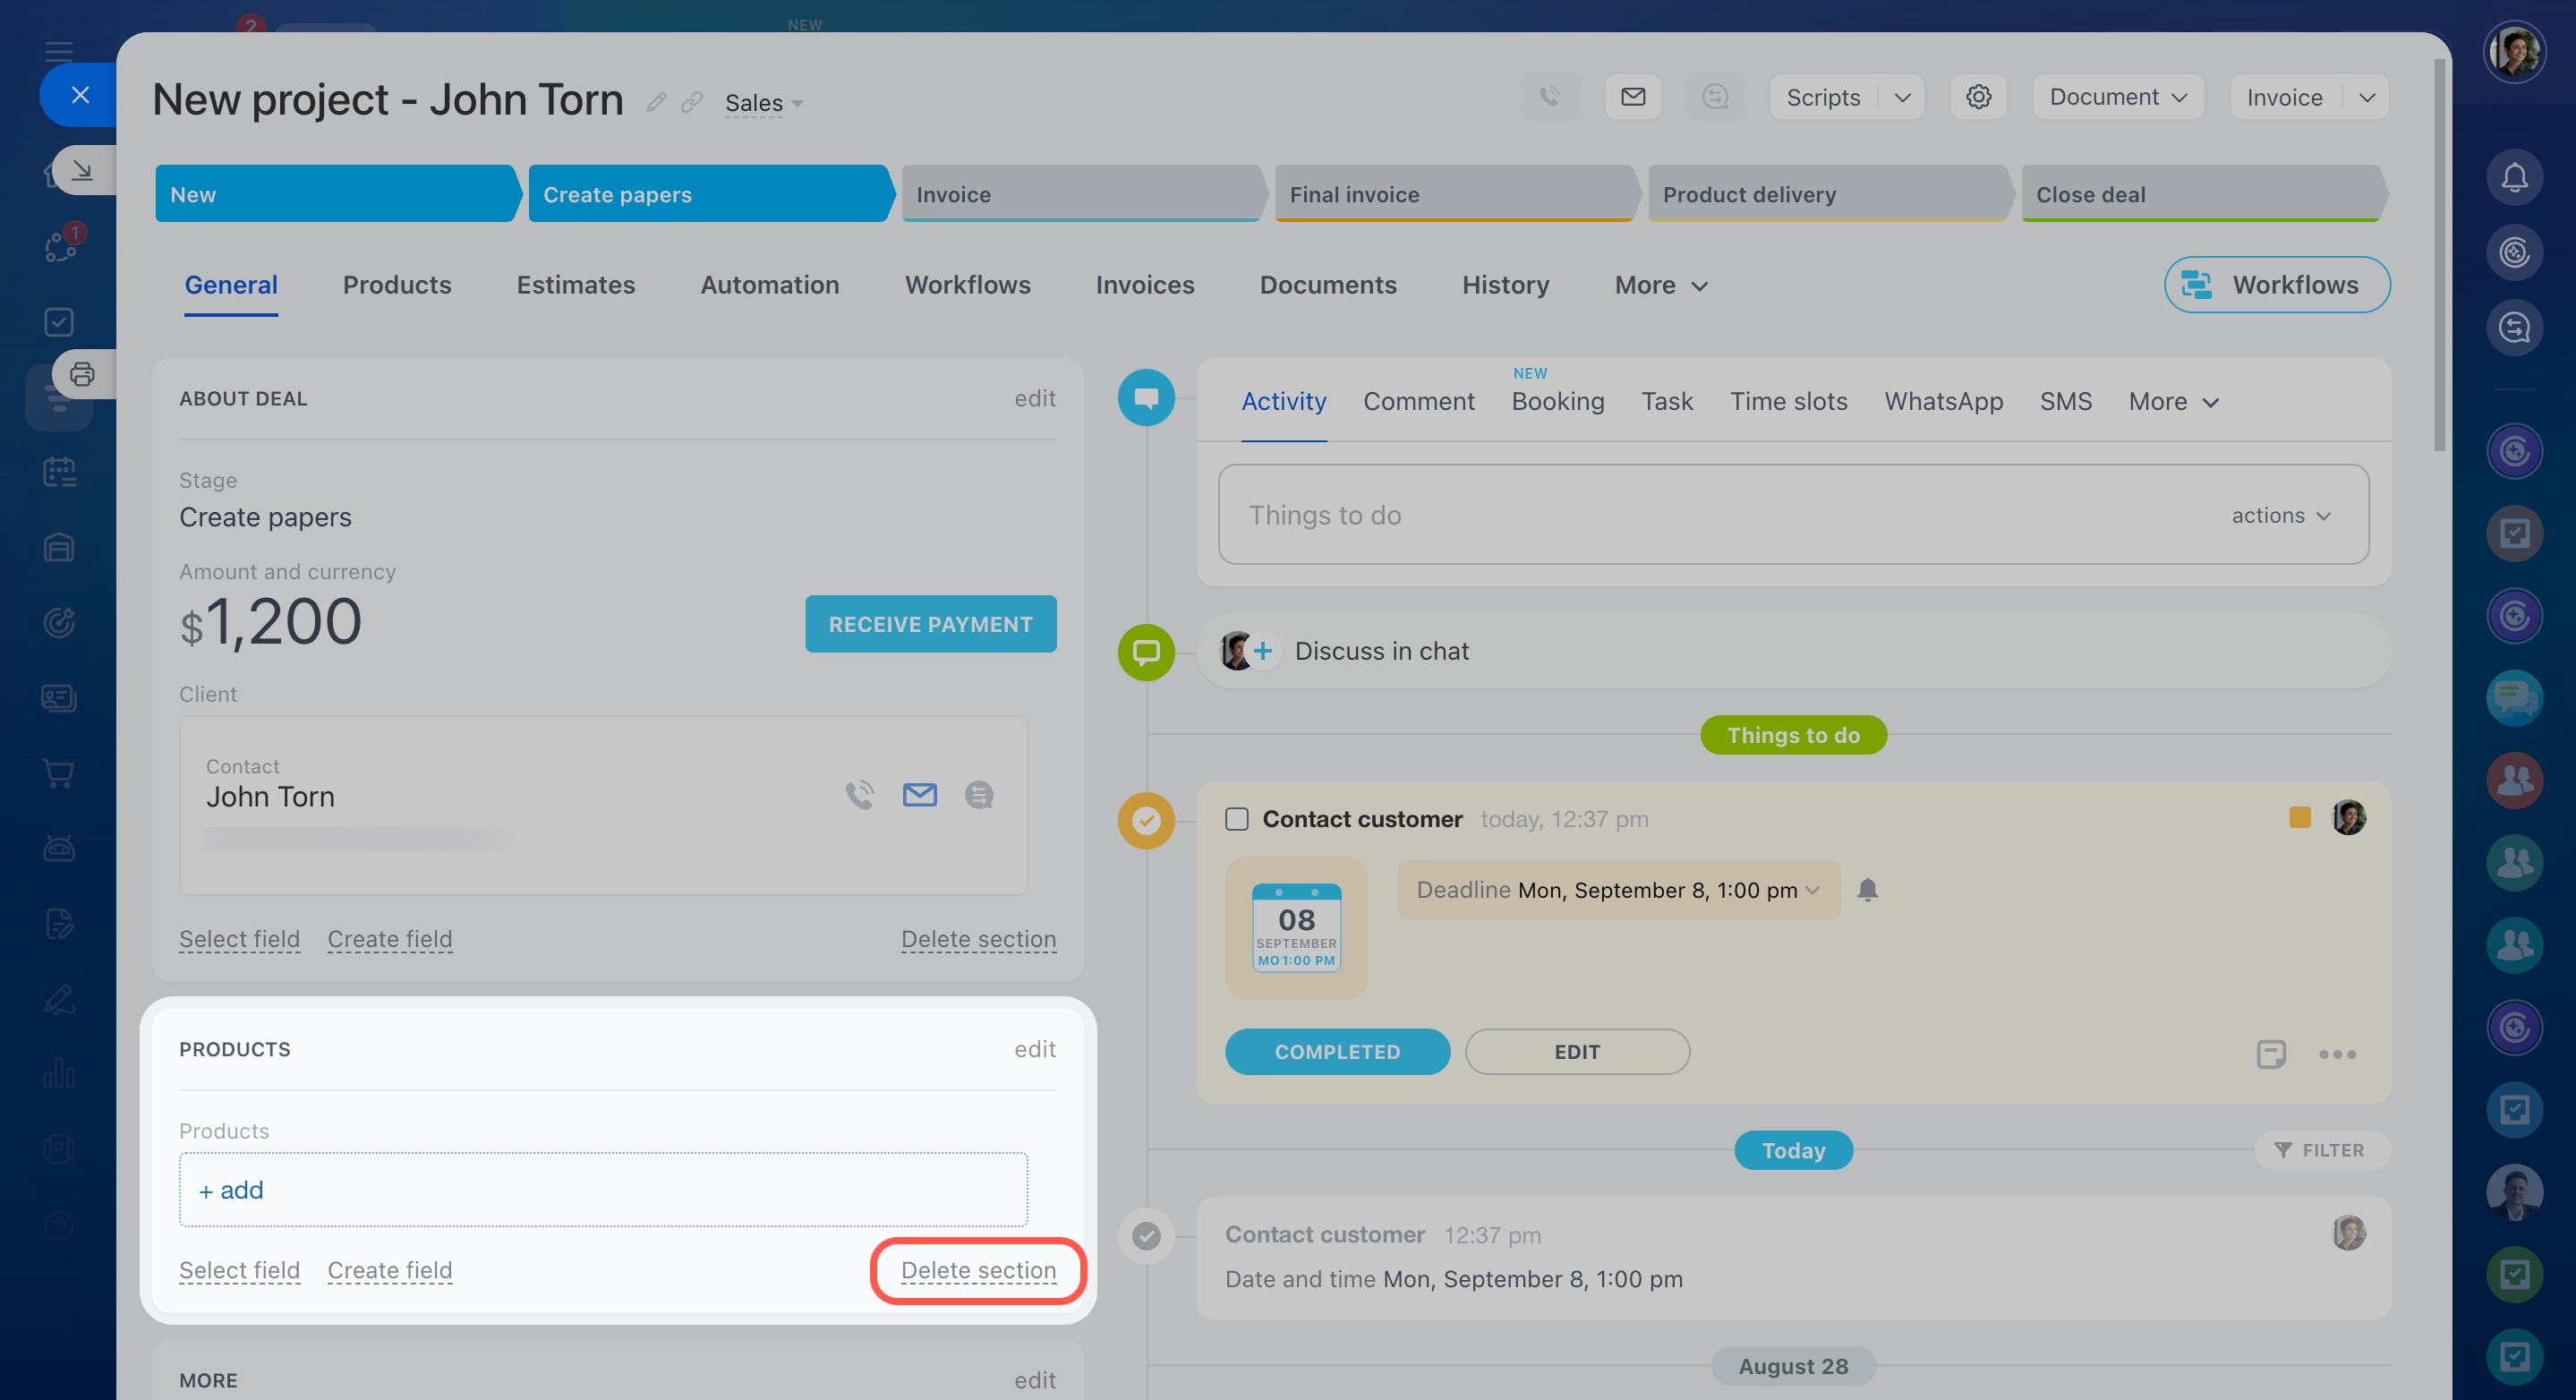
Task: Copy deal link via chain icon
Action: (x=691, y=102)
